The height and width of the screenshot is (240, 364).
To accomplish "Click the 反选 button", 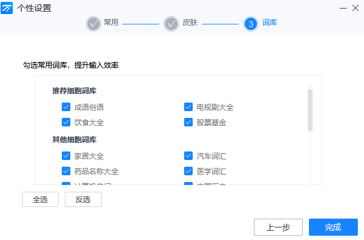I will click(x=83, y=199).
